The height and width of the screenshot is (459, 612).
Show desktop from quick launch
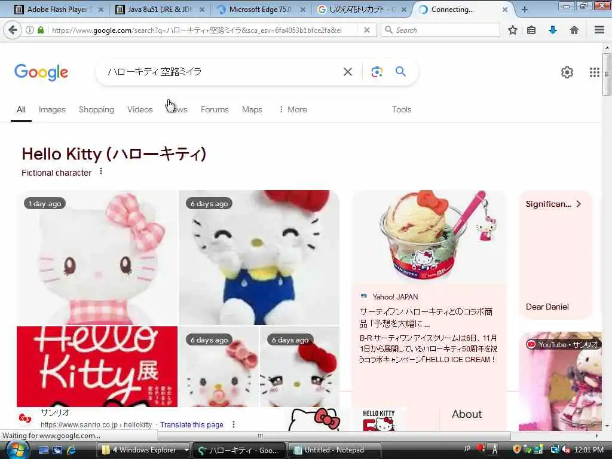44,450
